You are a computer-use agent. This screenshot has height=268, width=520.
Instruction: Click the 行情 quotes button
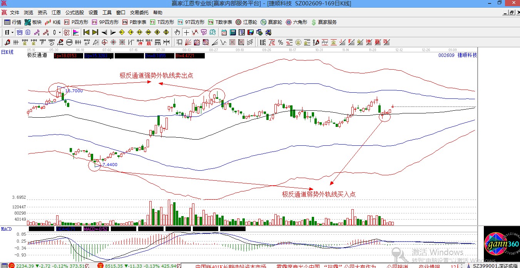(13, 22)
